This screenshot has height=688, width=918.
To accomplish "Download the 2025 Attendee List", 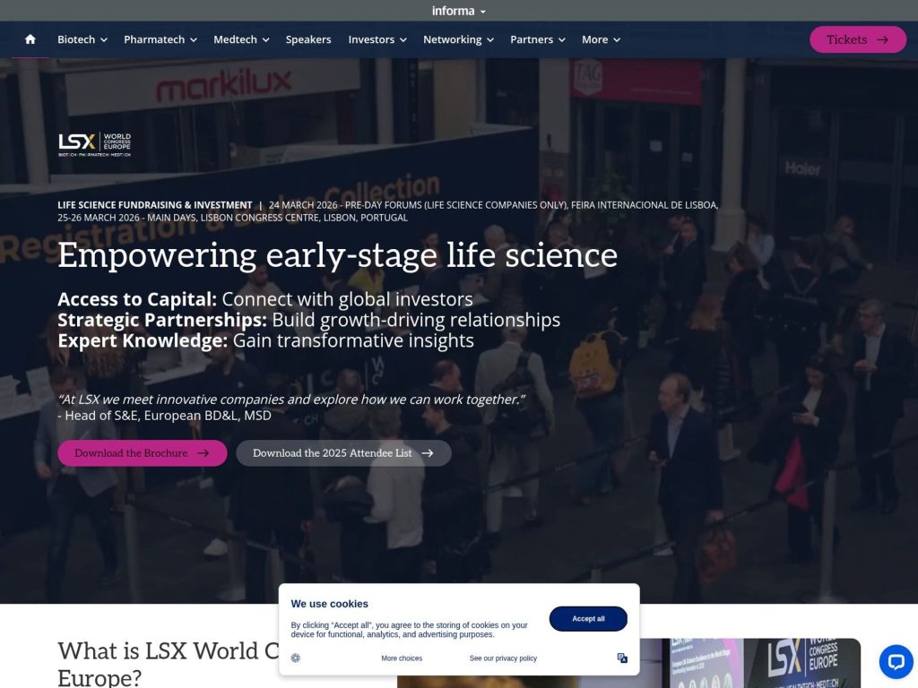I will point(343,453).
